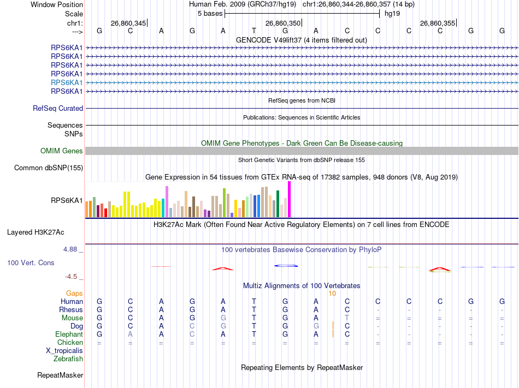Click the orange 10 gap marker
This screenshot has height=388, width=519.
click(332, 294)
